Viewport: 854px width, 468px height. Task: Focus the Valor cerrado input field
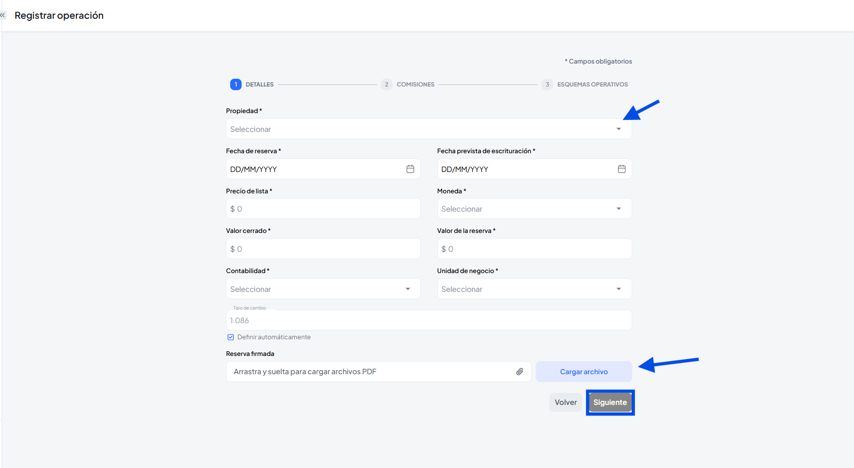pos(323,249)
